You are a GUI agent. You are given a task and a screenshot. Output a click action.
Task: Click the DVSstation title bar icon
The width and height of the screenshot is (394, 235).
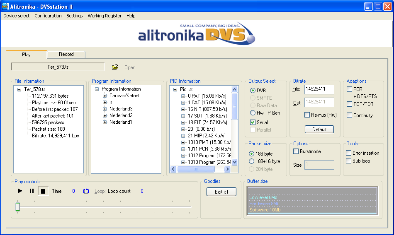tap(5, 6)
